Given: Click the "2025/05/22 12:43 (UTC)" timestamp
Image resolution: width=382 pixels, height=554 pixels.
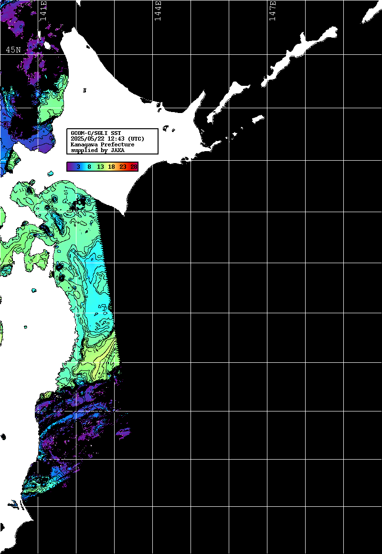Looking at the screenshot, I should (107, 139).
